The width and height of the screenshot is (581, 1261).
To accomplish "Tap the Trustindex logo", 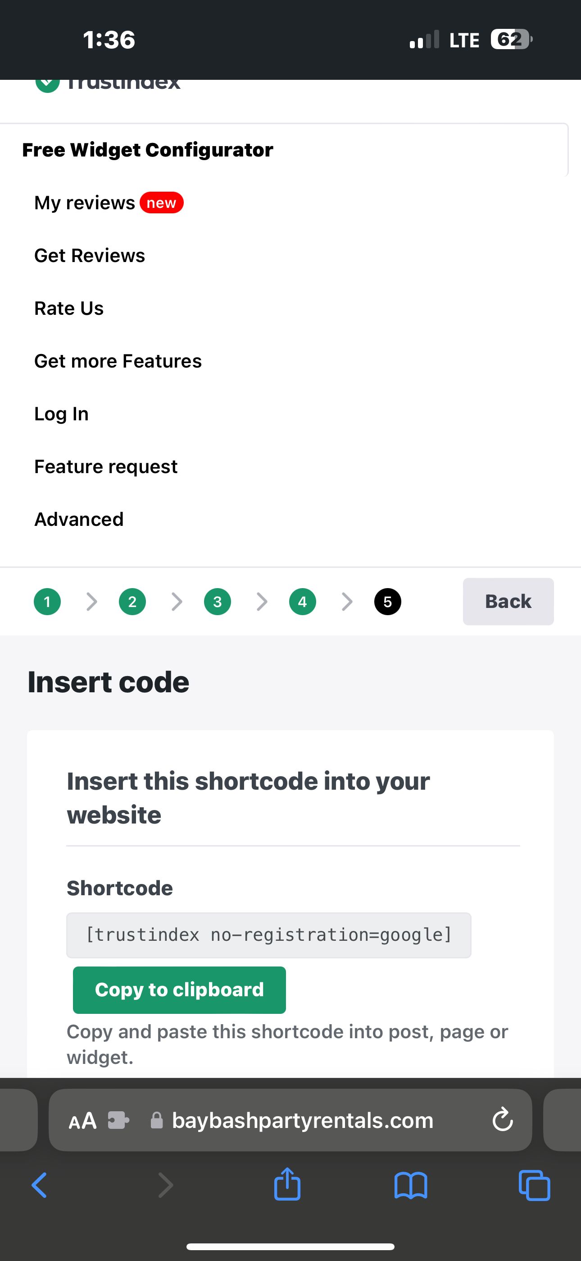I will coord(109,83).
